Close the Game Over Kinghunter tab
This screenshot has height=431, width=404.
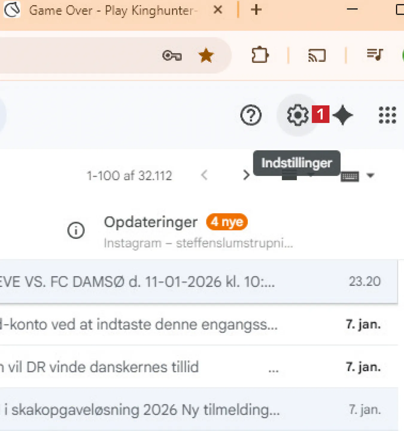pos(218,10)
